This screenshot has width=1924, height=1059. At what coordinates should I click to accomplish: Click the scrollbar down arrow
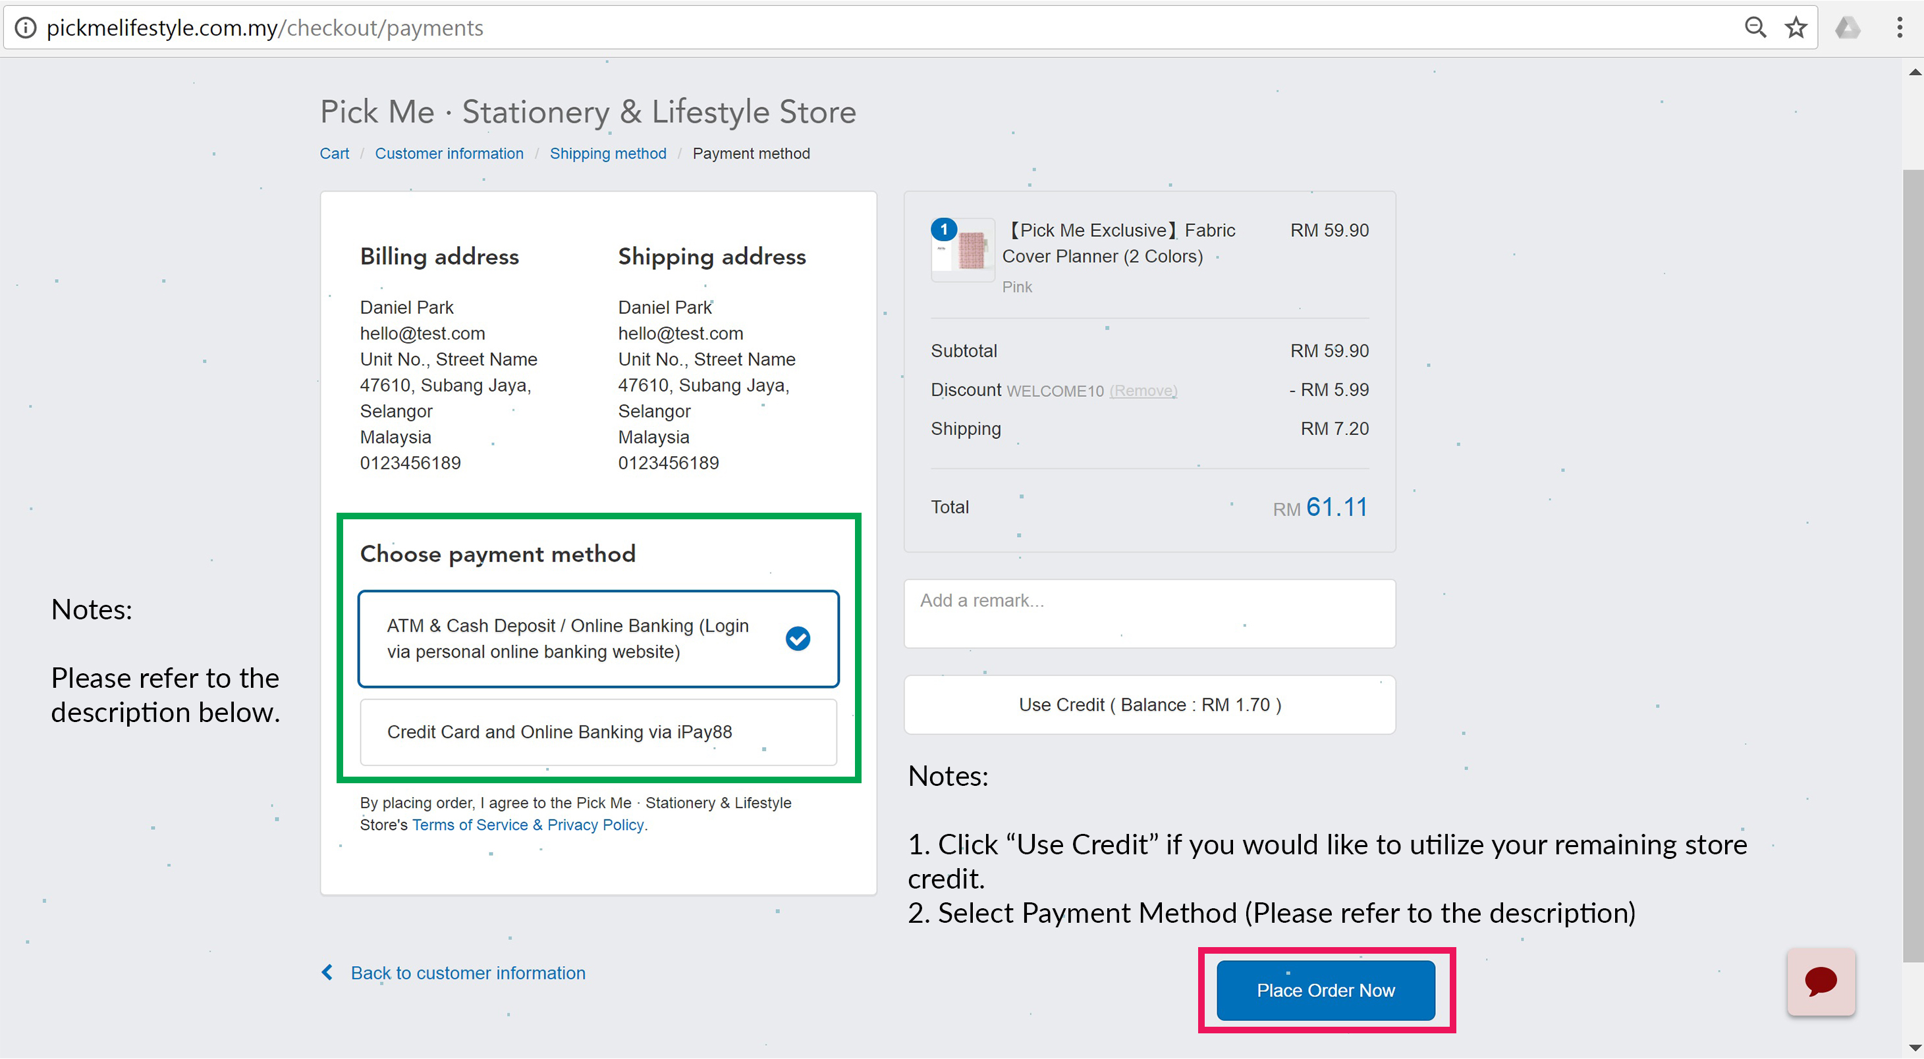pos(1914,1048)
